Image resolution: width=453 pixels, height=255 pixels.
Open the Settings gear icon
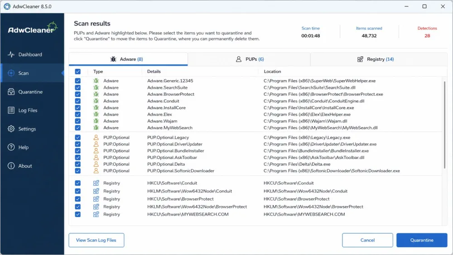(x=11, y=129)
